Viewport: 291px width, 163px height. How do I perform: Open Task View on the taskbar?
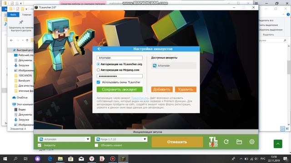tap(25, 159)
